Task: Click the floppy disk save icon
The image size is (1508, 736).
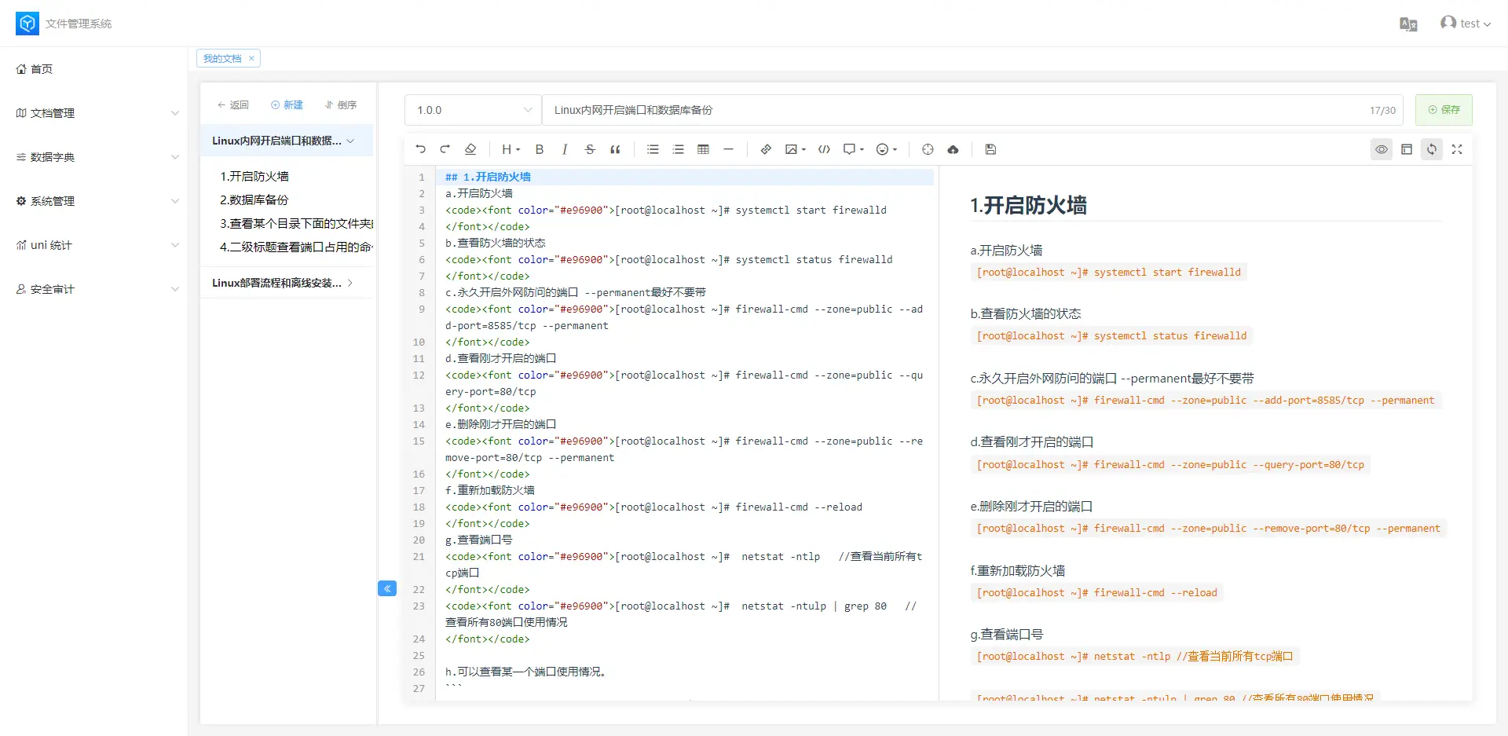Action: click(x=990, y=149)
